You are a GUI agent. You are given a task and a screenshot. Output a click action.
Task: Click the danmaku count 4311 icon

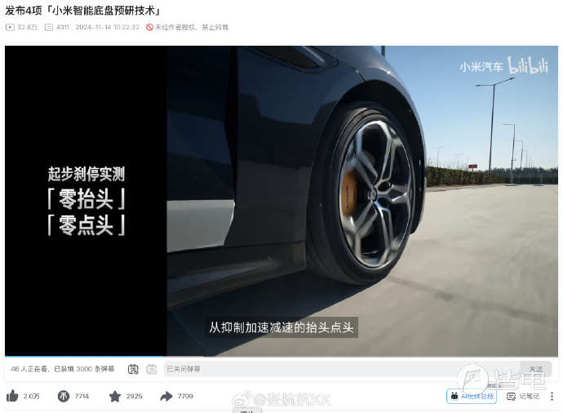tap(48, 27)
